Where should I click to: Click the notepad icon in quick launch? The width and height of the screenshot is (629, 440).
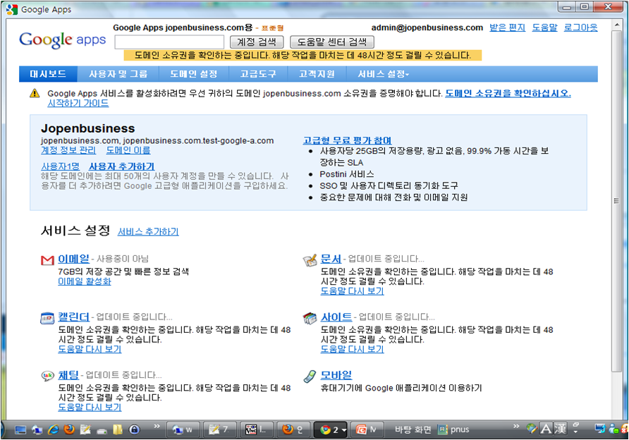pyautogui.click(x=85, y=429)
